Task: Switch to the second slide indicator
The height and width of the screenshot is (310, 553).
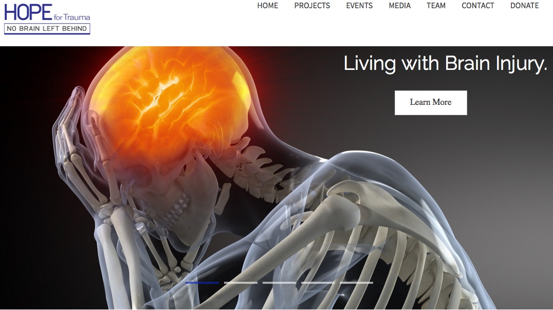Action: tap(241, 283)
